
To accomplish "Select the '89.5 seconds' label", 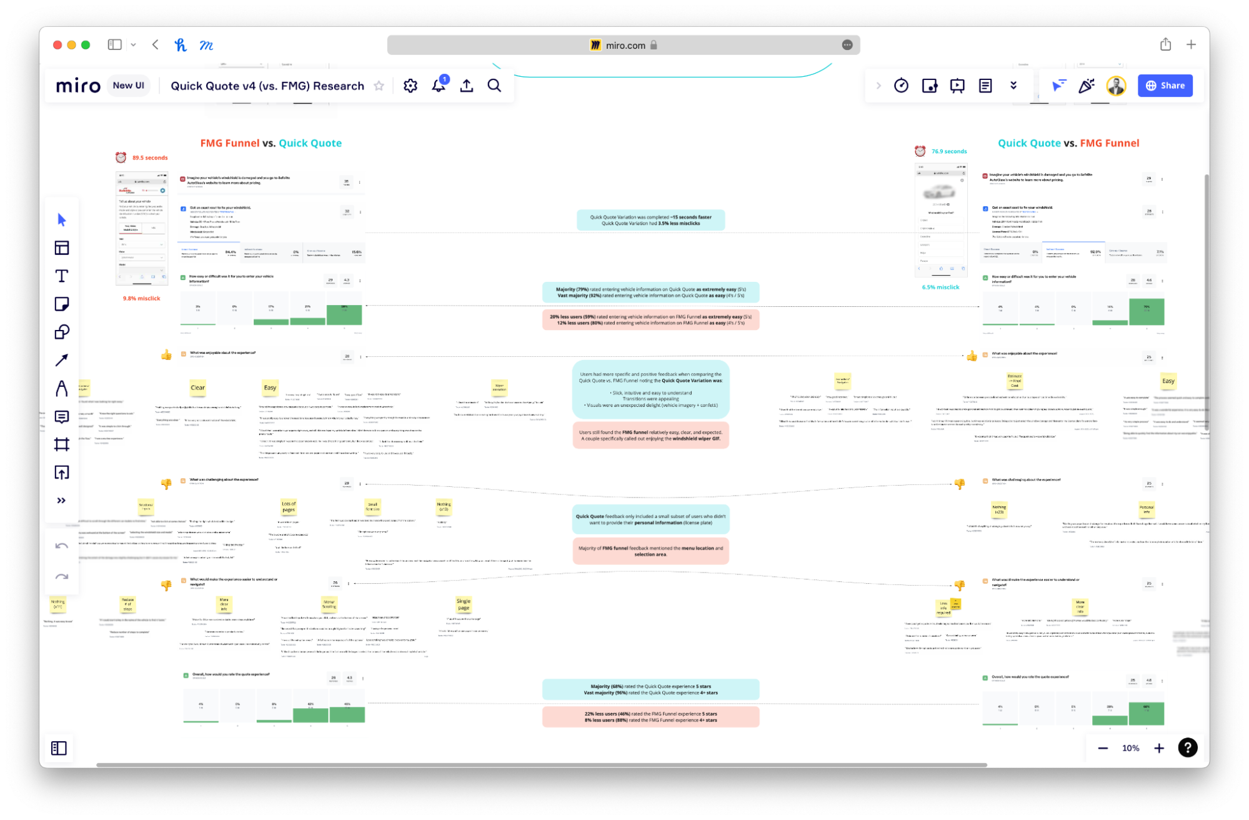I will point(150,158).
